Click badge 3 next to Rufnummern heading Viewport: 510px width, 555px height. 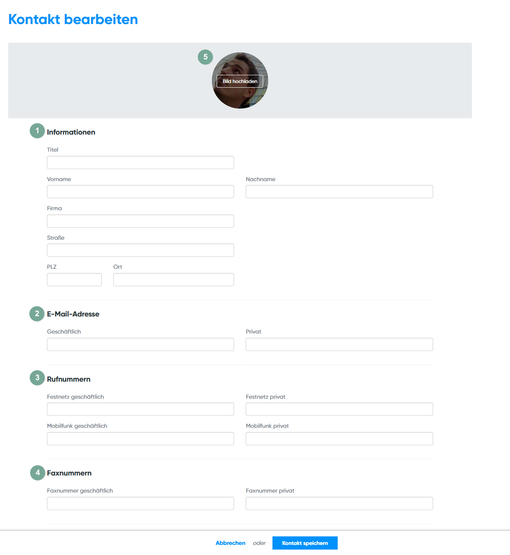37,378
